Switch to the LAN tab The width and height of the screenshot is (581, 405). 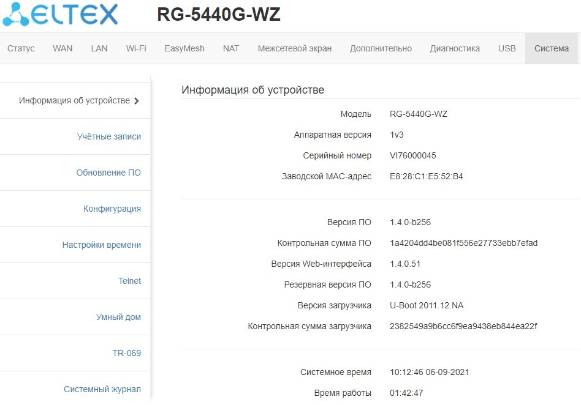(x=99, y=48)
